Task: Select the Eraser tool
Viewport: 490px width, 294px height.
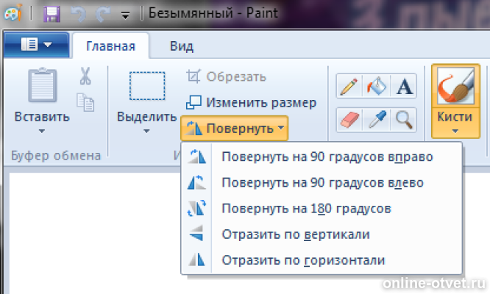Action: 349,120
